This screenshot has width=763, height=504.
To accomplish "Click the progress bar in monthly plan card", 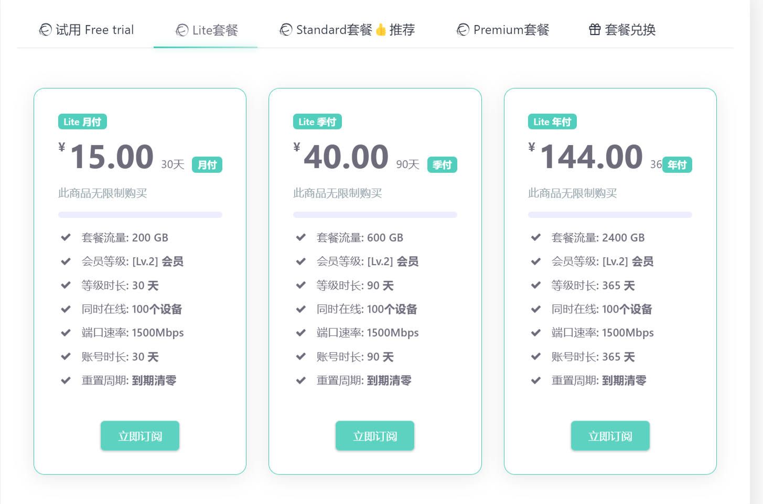I will (140, 215).
